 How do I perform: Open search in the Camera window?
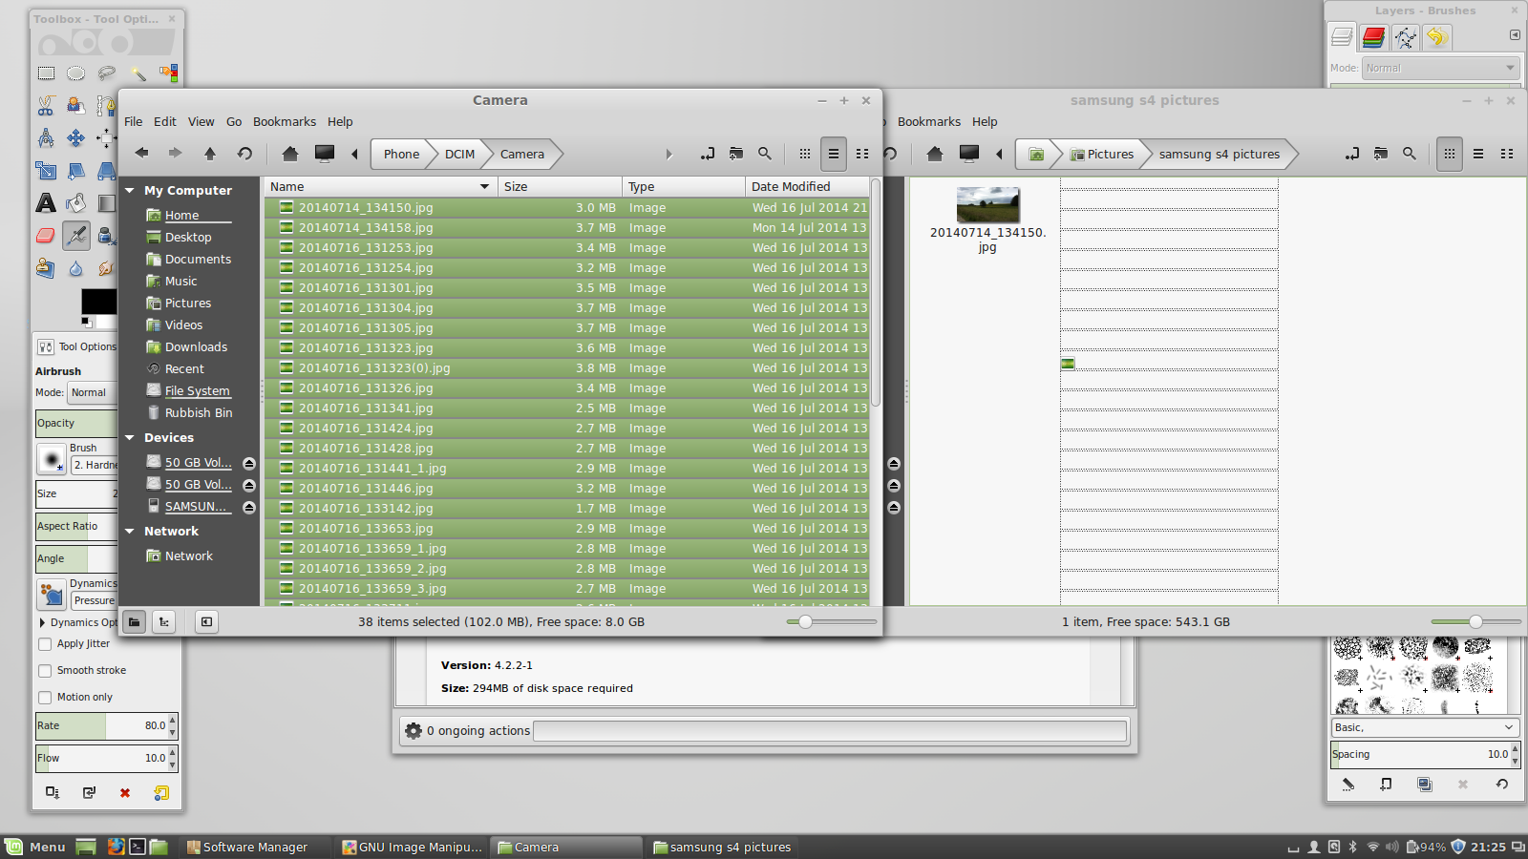click(765, 154)
